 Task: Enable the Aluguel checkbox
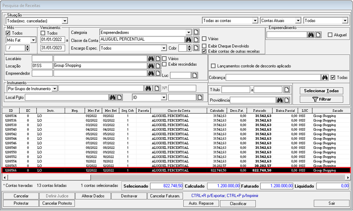[x=330, y=35]
